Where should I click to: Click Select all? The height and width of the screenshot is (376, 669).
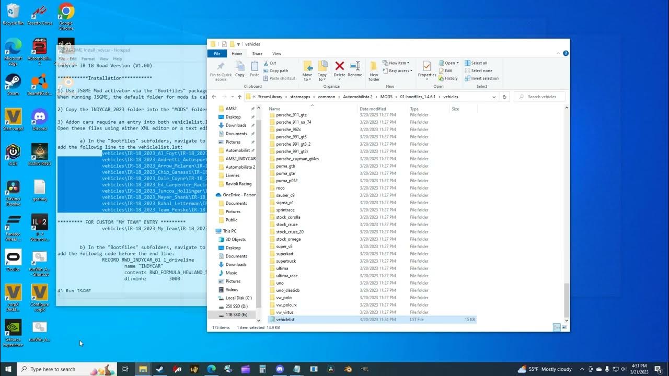point(476,63)
